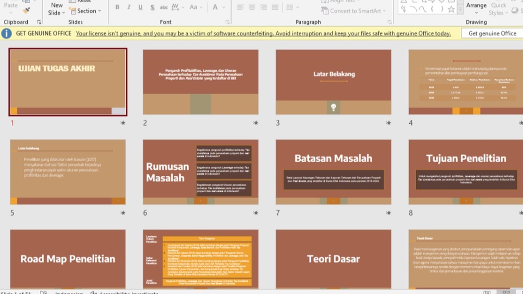Click the Format Painter brush icon
Viewport: 523px width, 294px height.
[26, 11]
